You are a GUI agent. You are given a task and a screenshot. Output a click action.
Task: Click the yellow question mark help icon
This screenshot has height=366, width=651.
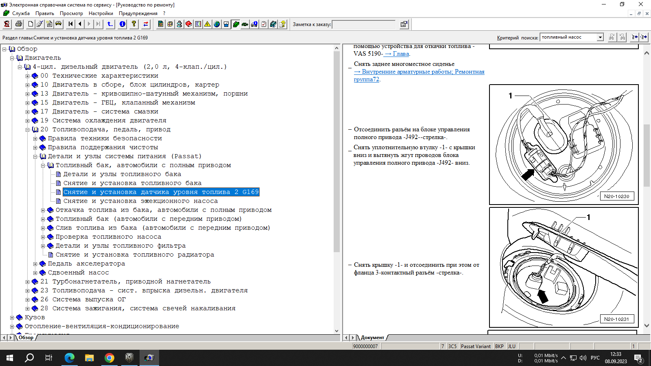[134, 24]
